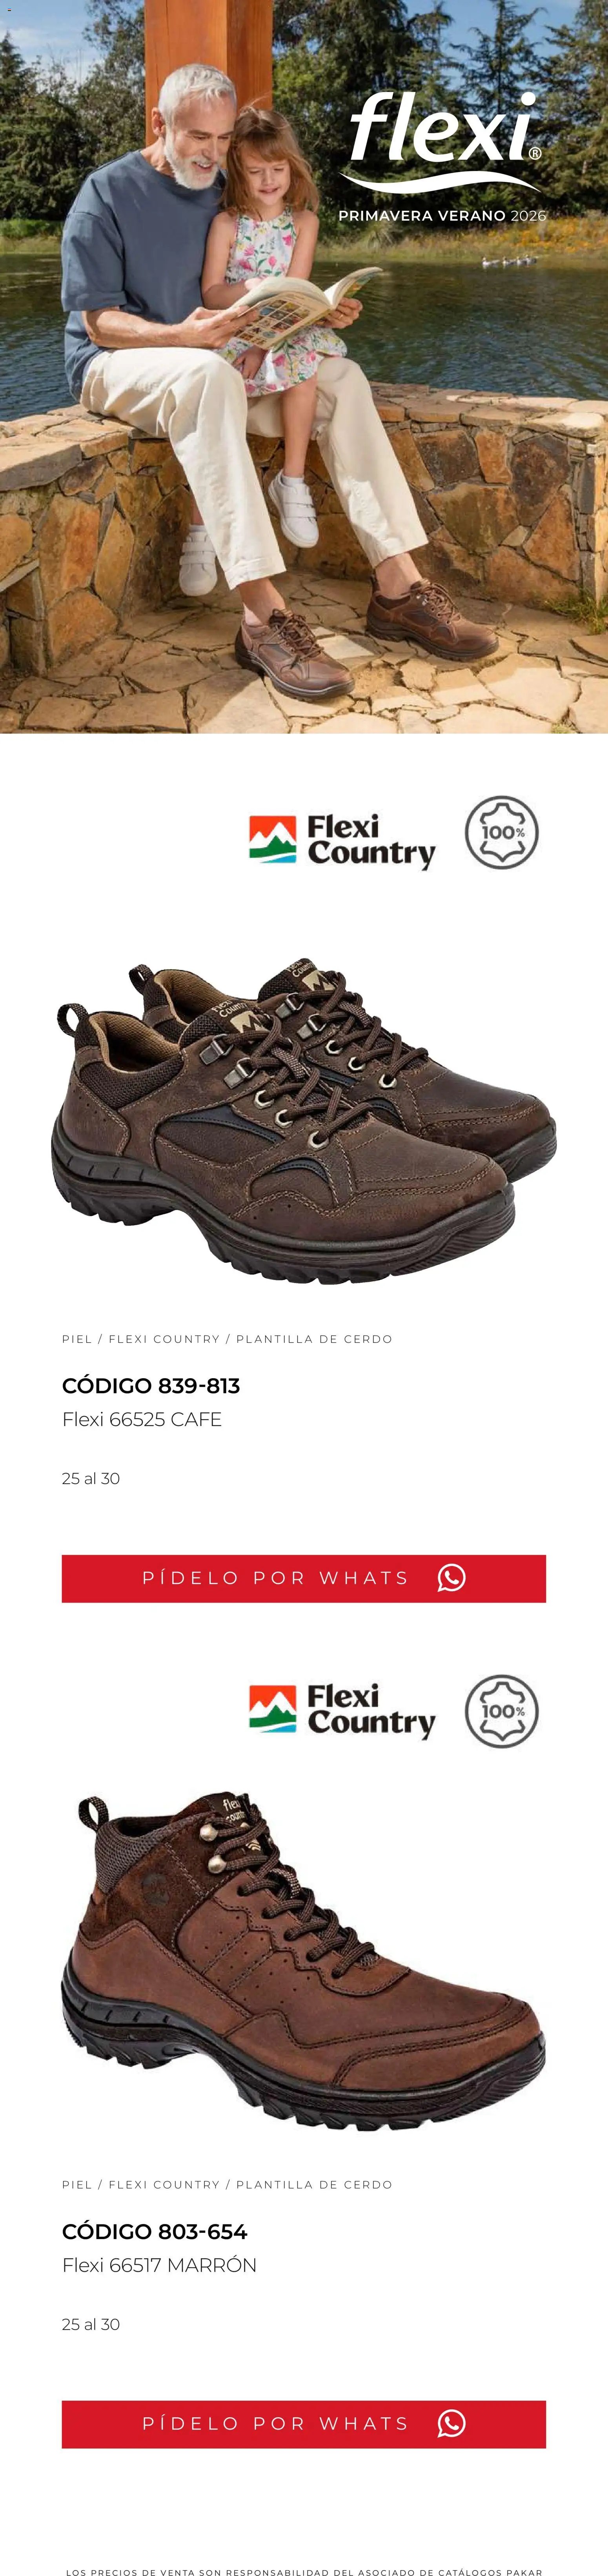Viewport: 608px width, 2576px height.
Task: Click the cover photo of grandfather and girl
Action: 304,367
